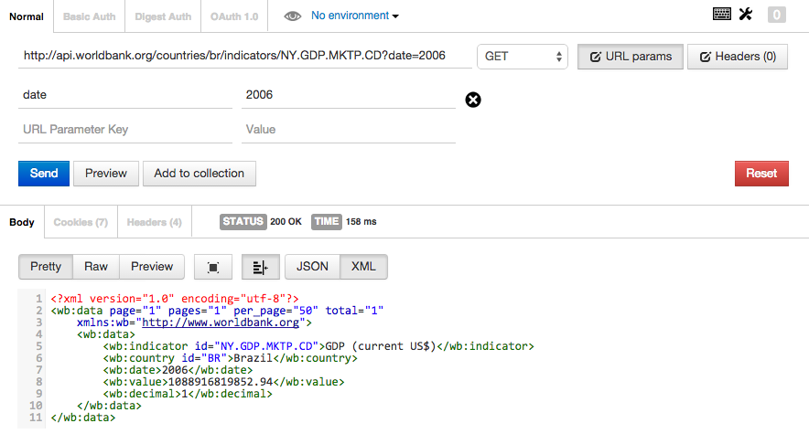Click the blue Send button
809x434 pixels.
[x=44, y=174]
